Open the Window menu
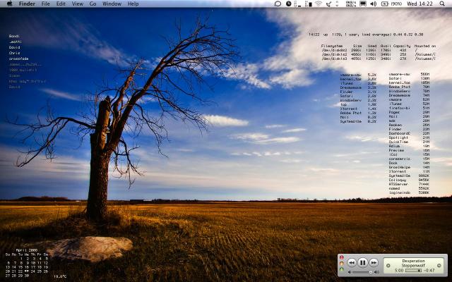Screen dimensions: 452x282 [x=112, y=4]
